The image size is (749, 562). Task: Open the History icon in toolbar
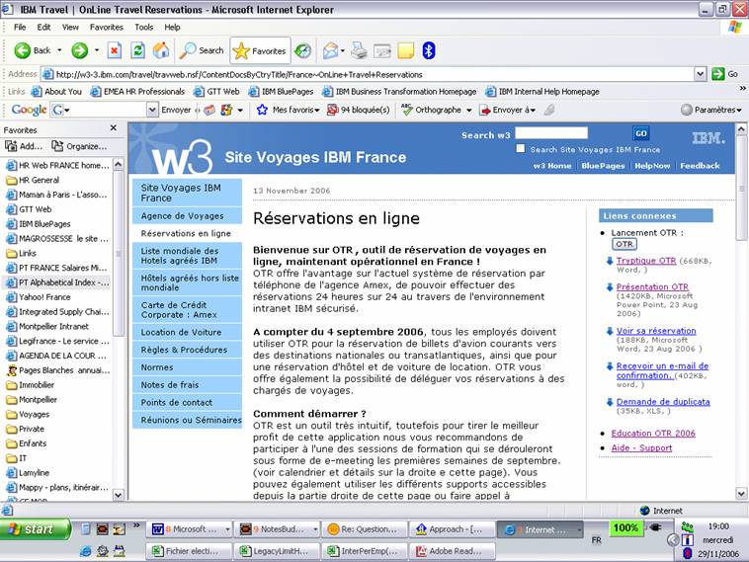302,50
